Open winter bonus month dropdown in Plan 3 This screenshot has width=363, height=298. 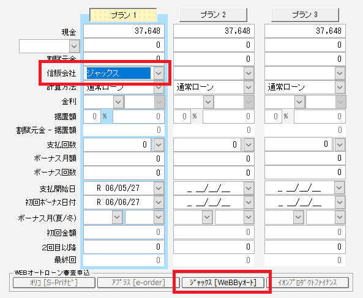tap(340, 217)
